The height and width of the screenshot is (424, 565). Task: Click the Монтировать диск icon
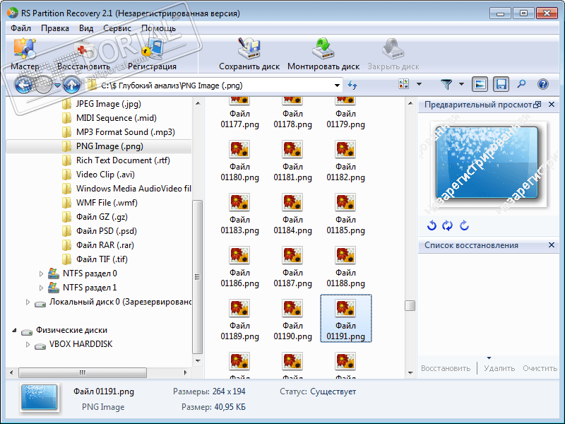[323, 54]
